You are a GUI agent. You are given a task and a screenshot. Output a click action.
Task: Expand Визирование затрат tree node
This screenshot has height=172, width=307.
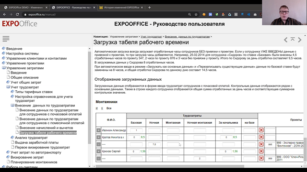click(x=8, y=157)
